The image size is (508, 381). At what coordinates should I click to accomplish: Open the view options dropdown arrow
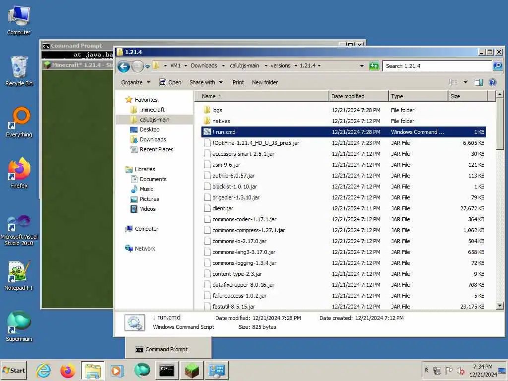465,82
